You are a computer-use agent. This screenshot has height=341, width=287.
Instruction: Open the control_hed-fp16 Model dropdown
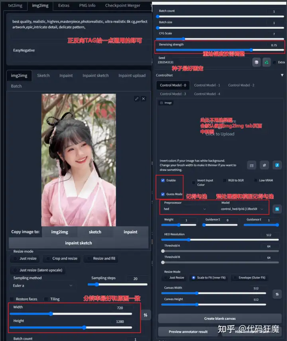[x=242, y=209]
